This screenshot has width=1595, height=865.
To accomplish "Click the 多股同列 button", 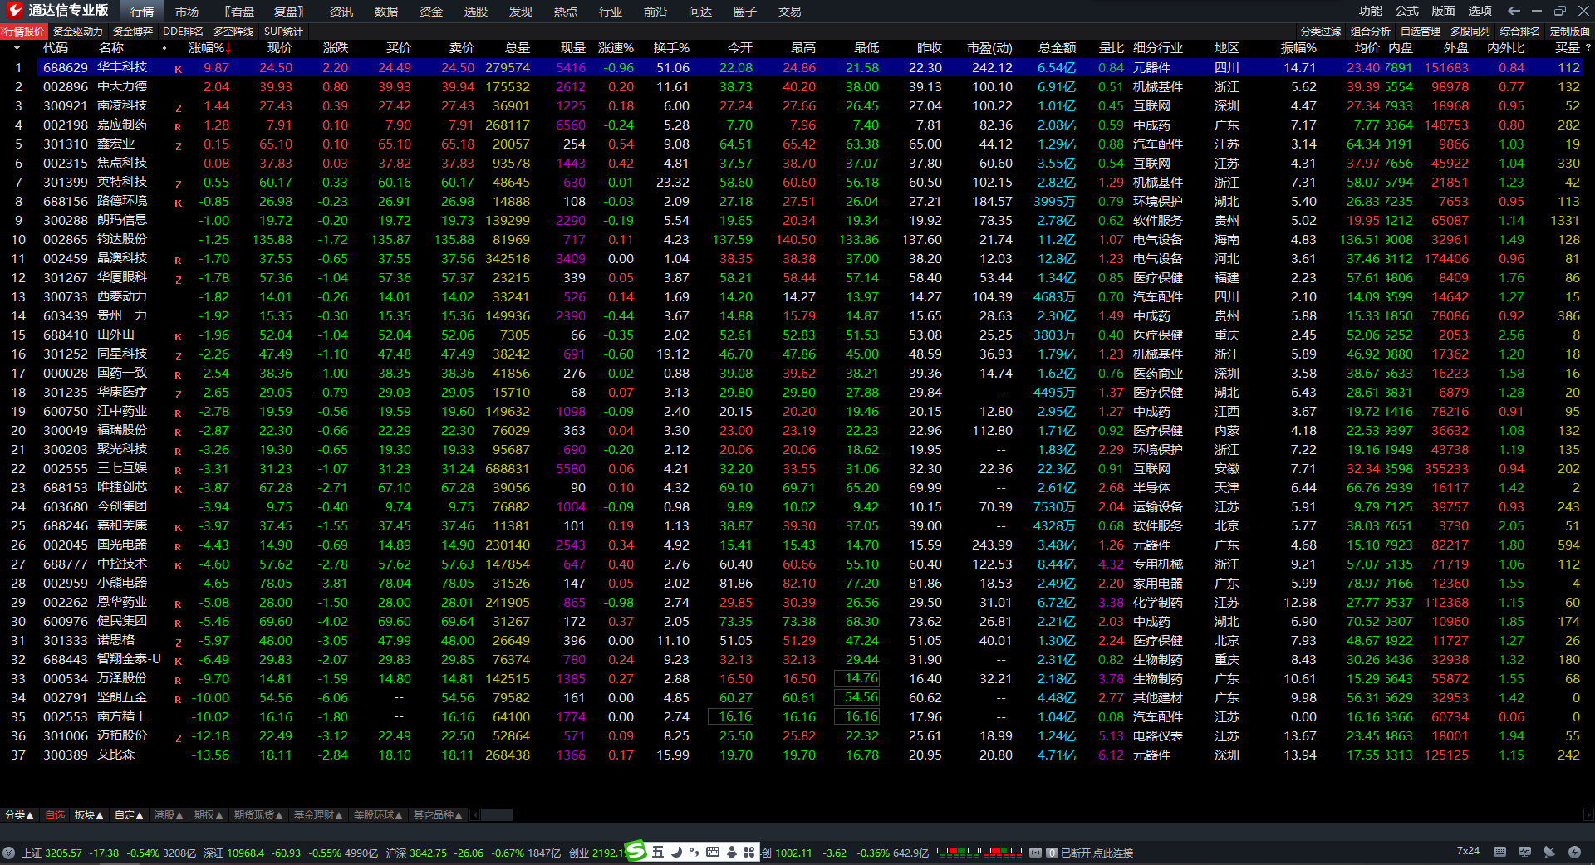I will (x=1470, y=31).
